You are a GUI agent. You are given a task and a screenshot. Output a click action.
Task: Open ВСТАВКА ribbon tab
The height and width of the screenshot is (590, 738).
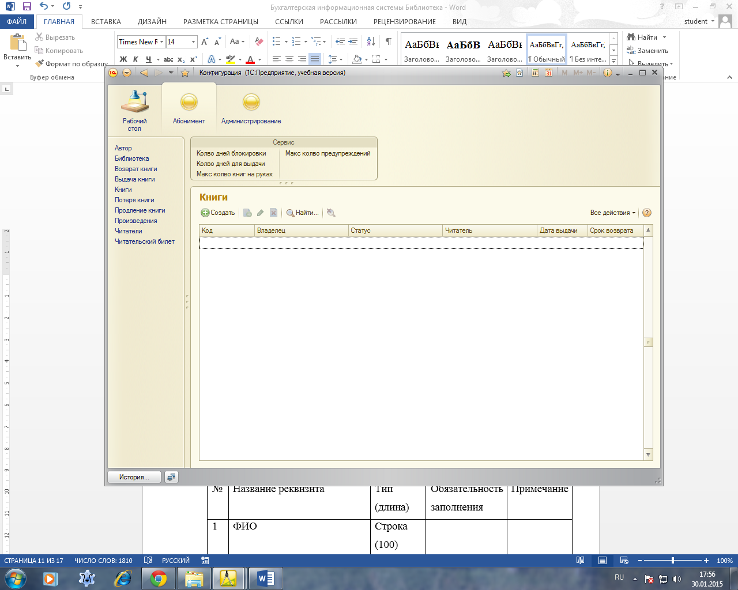click(x=106, y=21)
